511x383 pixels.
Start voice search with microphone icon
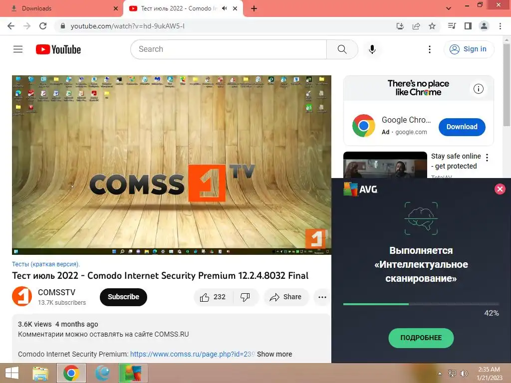(x=372, y=49)
